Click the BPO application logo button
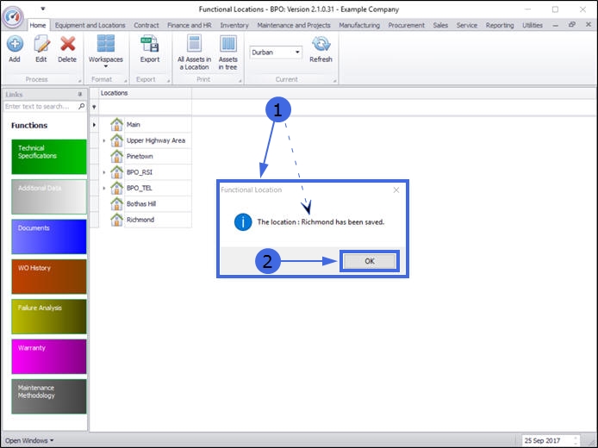The image size is (598, 448). click(x=13, y=16)
